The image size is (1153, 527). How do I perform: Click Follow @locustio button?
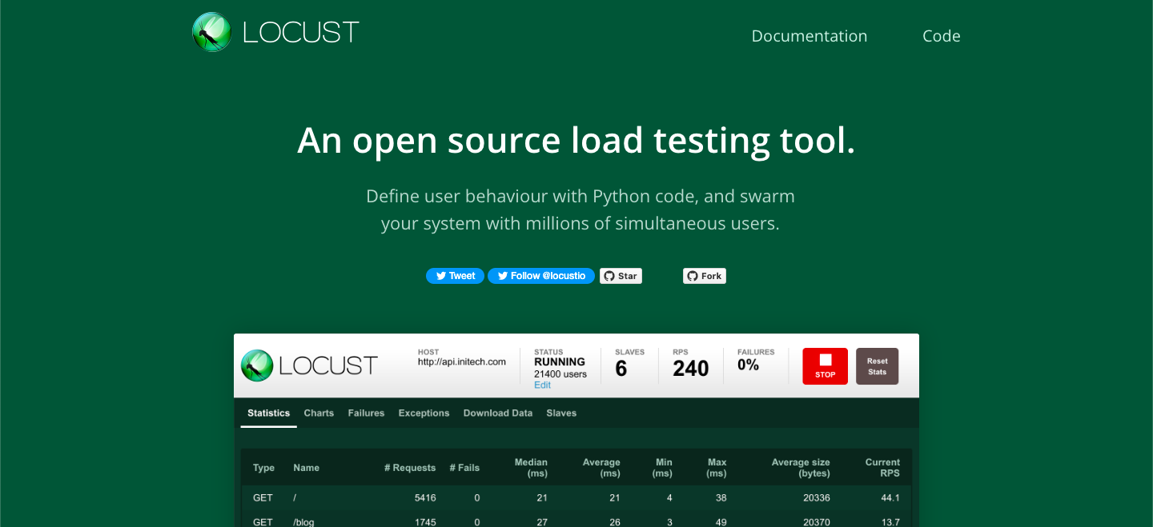[x=541, y=276]
